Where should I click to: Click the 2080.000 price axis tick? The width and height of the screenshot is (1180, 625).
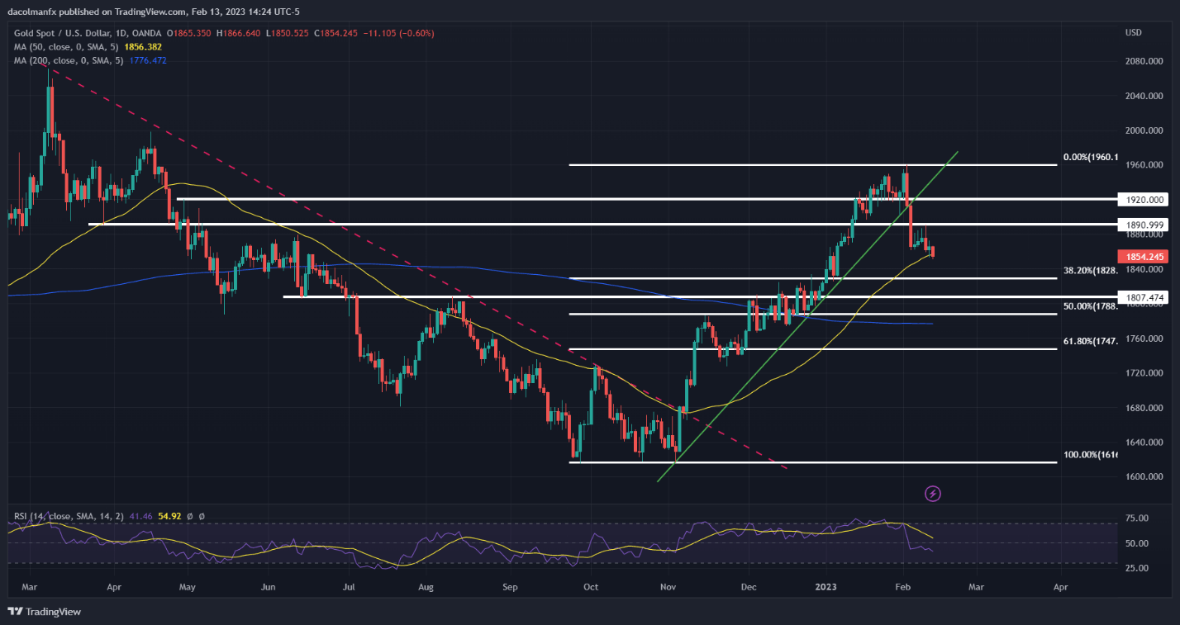[1144, 61]
